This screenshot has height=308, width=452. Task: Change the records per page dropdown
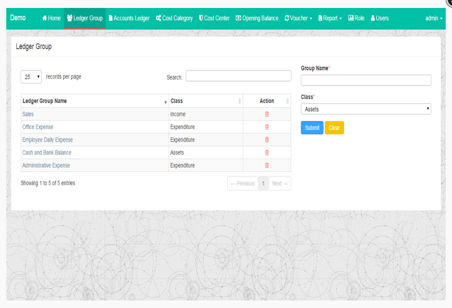(31, 77)
